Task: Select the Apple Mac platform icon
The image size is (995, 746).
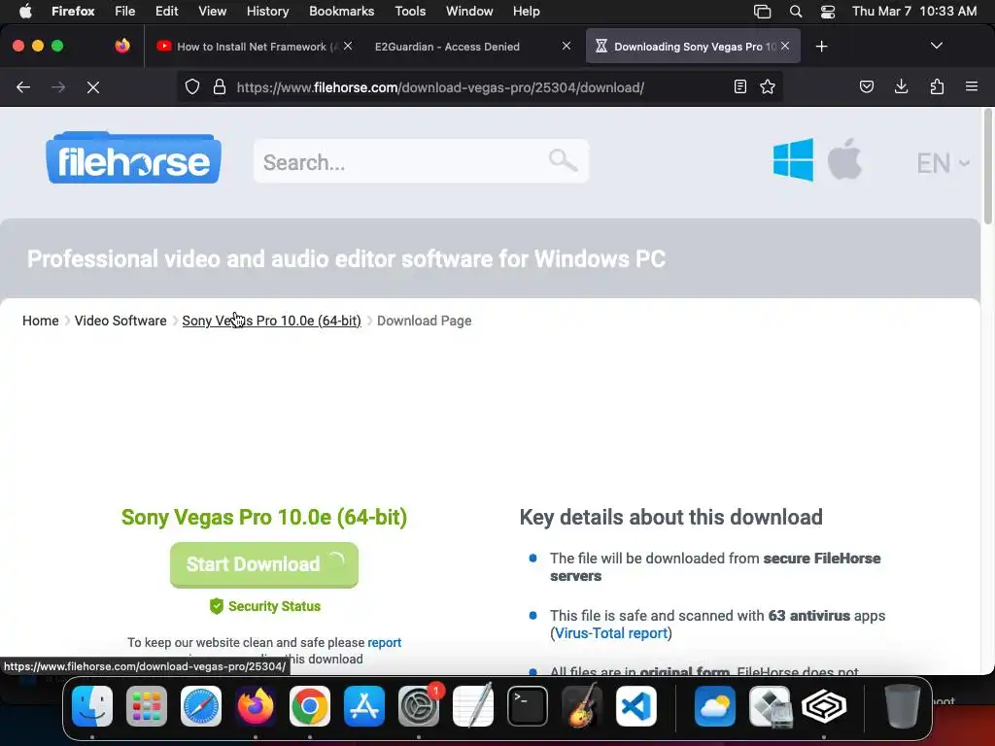Action: coord(844,159)
